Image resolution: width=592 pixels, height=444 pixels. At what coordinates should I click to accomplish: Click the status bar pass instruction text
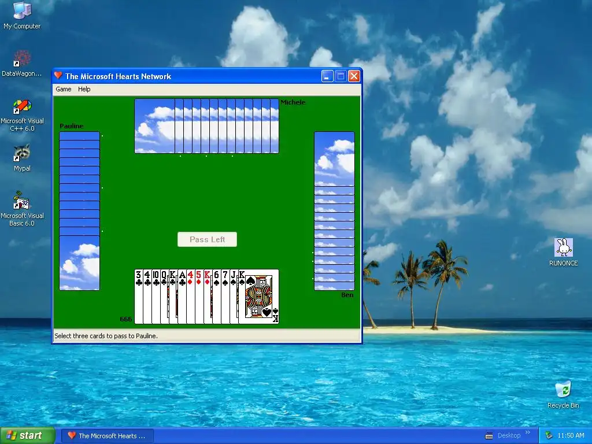click(106, 336)
